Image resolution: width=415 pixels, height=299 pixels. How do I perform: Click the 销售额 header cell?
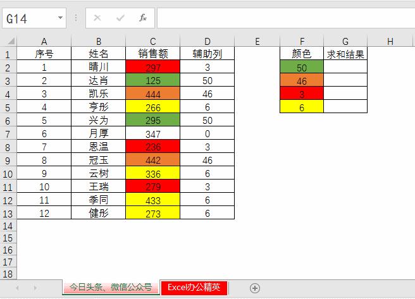153,54
